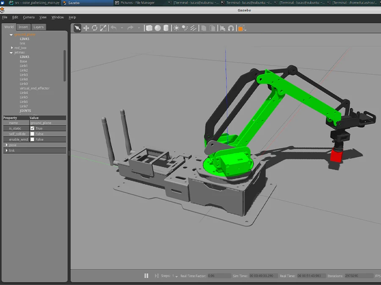
Task: Select the translate mode tool
Action: tap(86, 28)
